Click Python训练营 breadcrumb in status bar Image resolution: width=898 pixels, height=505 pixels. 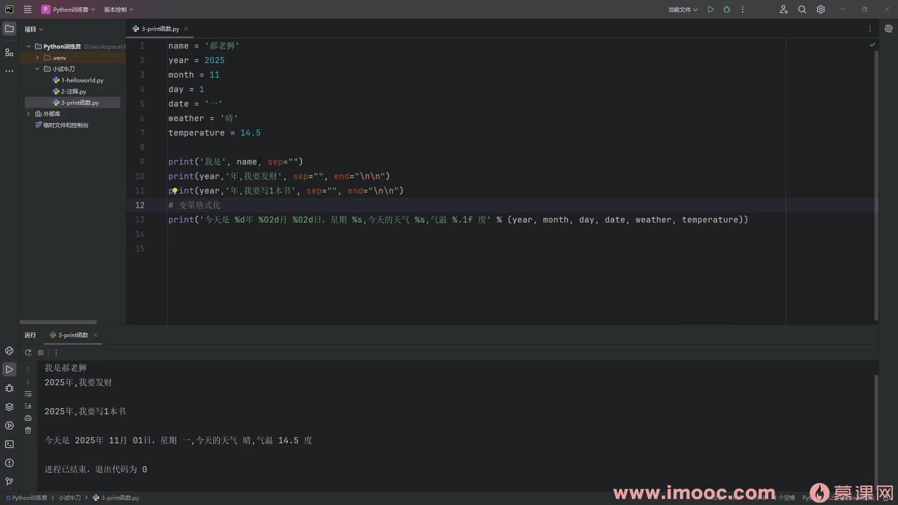[27, 498]
